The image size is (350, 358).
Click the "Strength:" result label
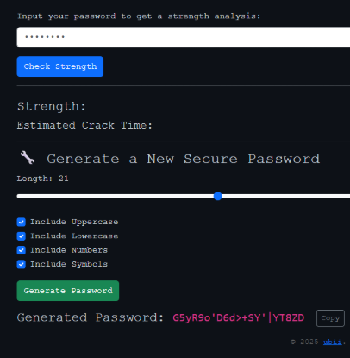click(x=52, y=106)
